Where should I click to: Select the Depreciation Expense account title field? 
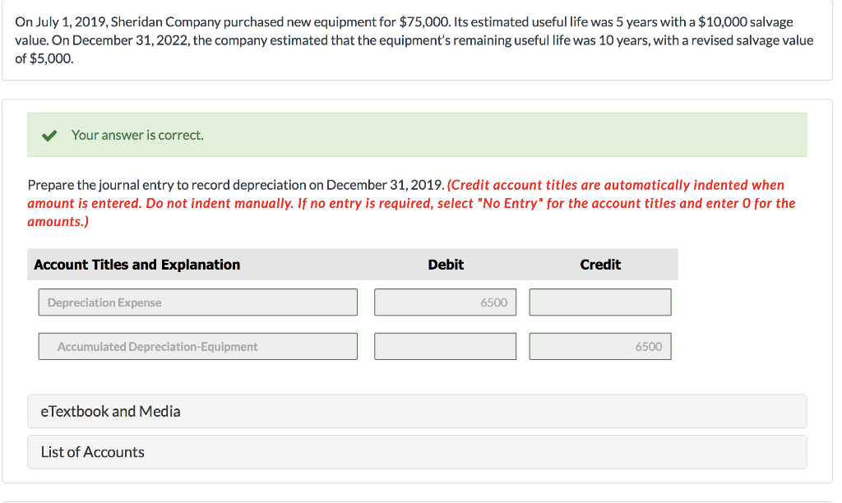coord(197,302)
